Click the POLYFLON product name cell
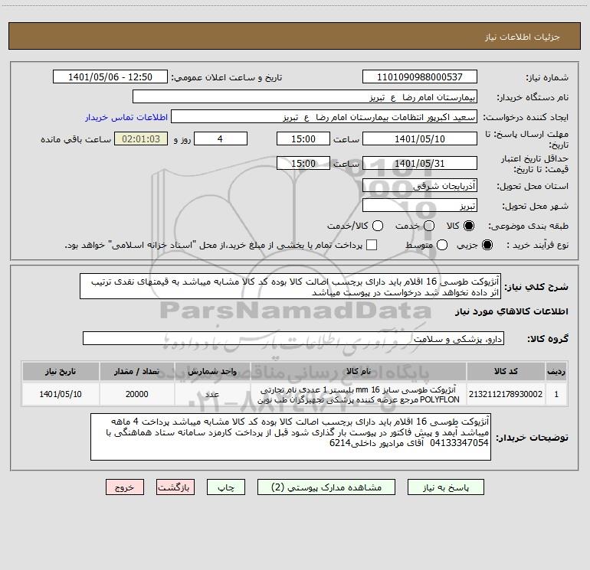This screenshot has height=570, width=590. click(x=359, y=394)
